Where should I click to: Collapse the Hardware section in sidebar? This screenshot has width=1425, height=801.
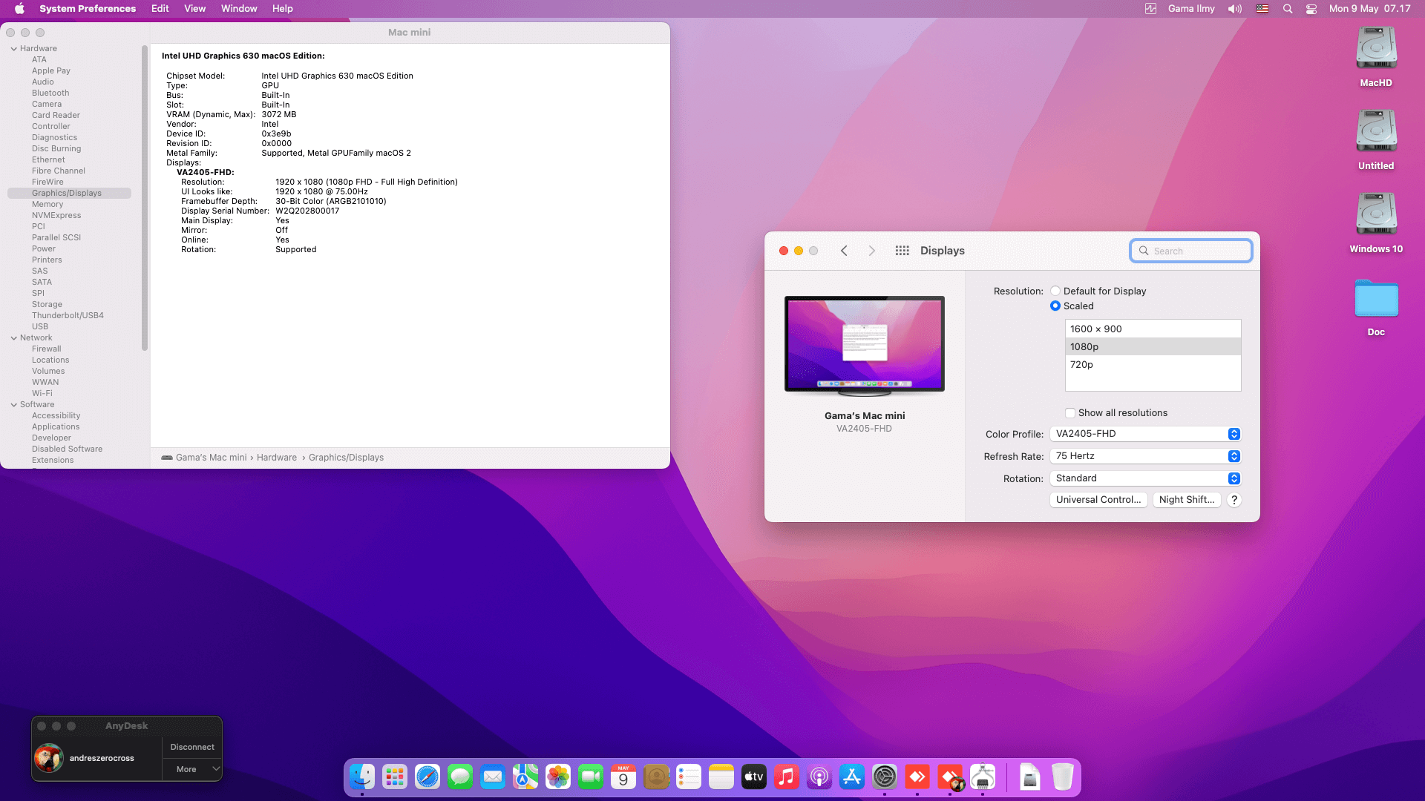click(14, 49)
